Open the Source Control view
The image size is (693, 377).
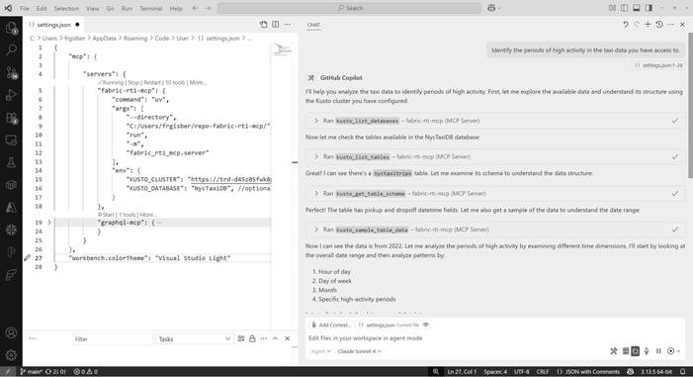pos(11,72)
